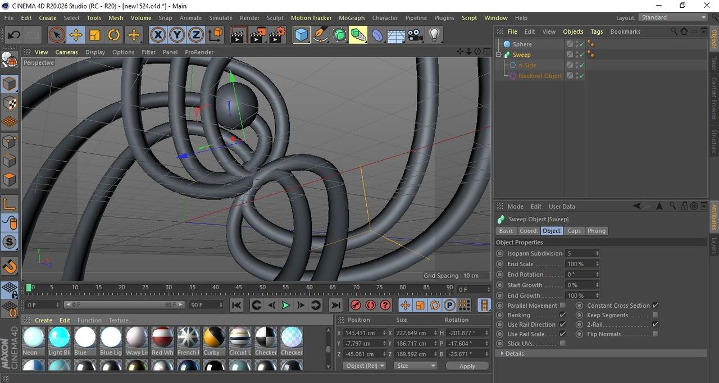Click the Position X input field
The image size is (719, 383).
tap(363, 333)
